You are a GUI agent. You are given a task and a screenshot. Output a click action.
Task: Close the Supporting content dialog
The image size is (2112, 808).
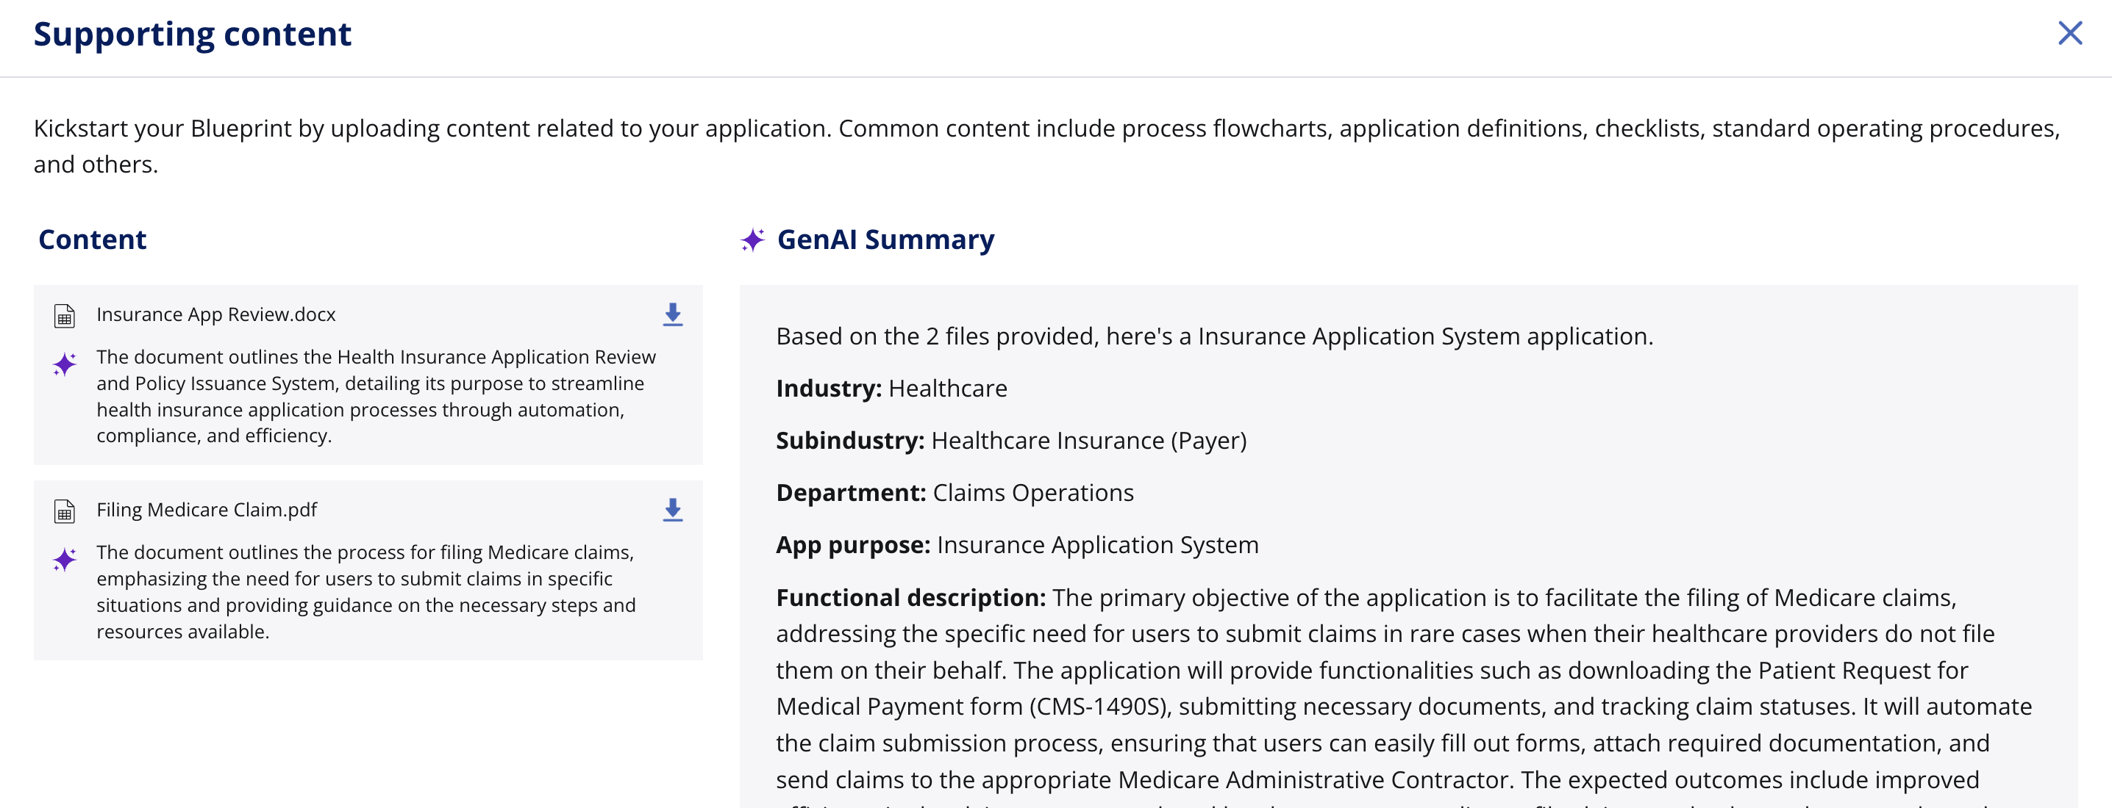2069,33
